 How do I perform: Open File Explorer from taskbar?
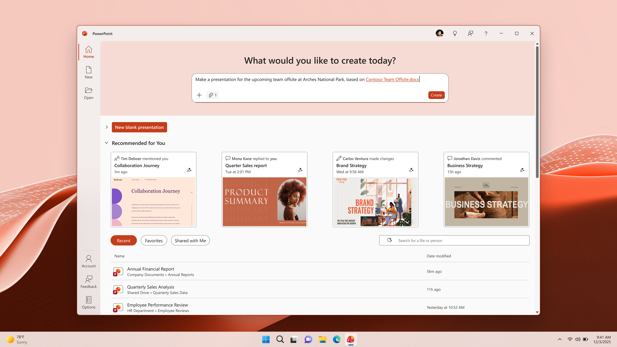[322, 339]
